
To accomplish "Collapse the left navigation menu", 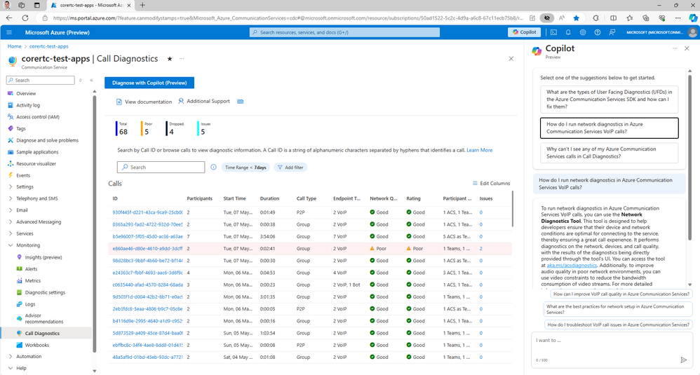I will tap(91, 81).
